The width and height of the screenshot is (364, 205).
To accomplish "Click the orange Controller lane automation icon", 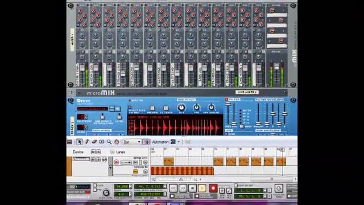I will [x=135, y=171].
